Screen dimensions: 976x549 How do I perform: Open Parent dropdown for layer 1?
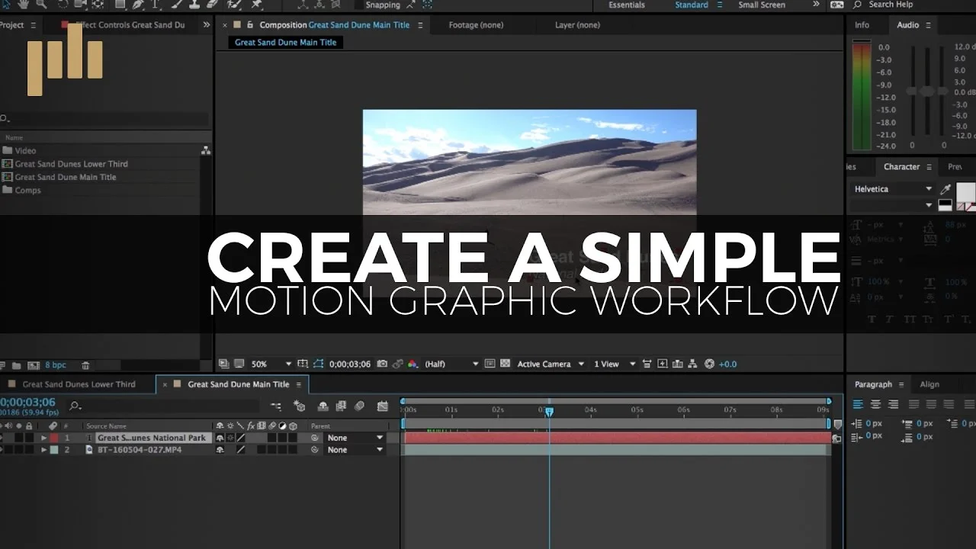click(x=355, y=438)
